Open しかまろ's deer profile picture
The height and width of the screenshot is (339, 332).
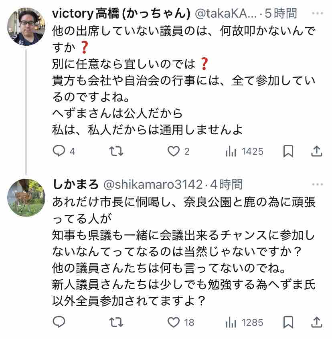pyautogui.click(x=27, y=197)
